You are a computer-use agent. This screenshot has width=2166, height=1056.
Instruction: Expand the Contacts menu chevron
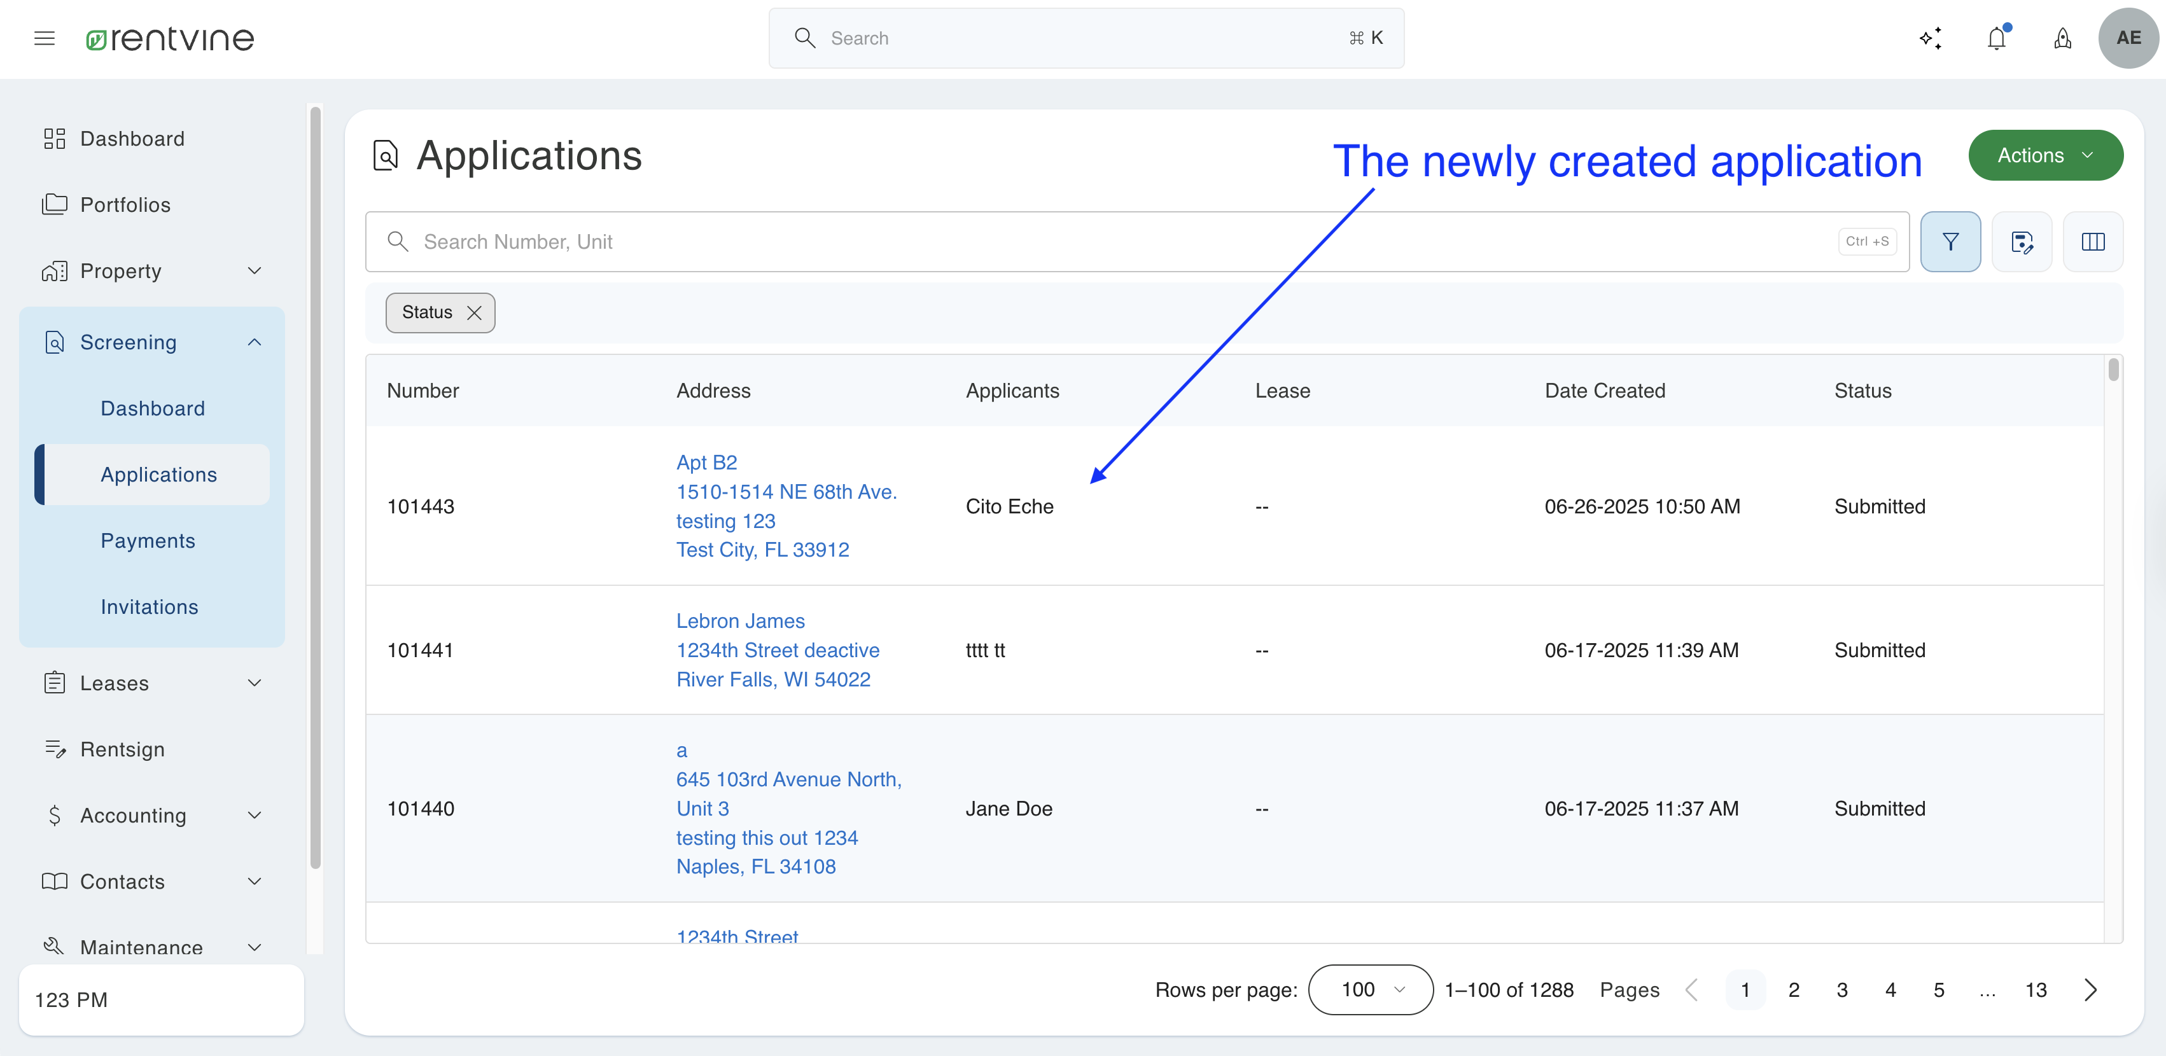tap(254, 881)
